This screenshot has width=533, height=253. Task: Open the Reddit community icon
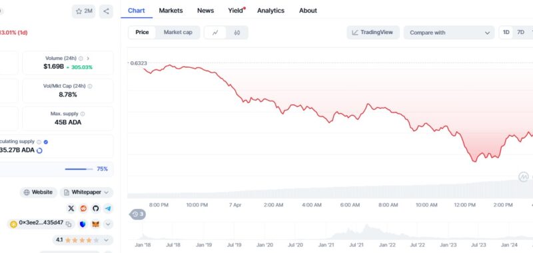(83, 208)
